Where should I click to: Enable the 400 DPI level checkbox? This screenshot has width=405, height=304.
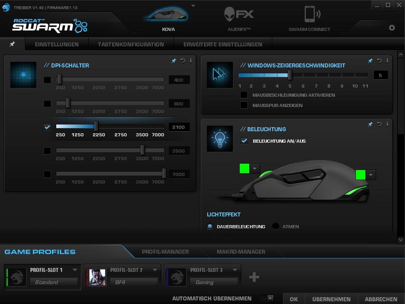point(47,80)
